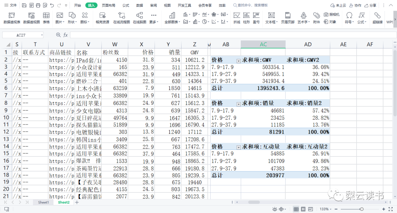
Task: Collapse the ribbon with the caret arrow
Action: 391,5
